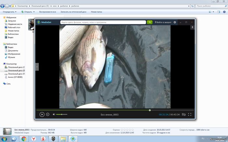The width and height of the screenshot is (228, 142).
Task: Select 'Музыка' library
Action: (x=10, y=57)
